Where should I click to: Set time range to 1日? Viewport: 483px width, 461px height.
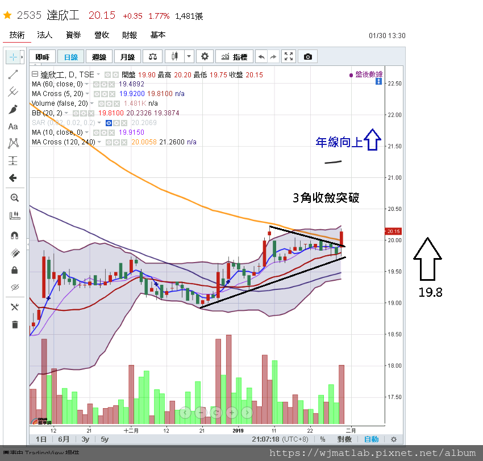41,439
